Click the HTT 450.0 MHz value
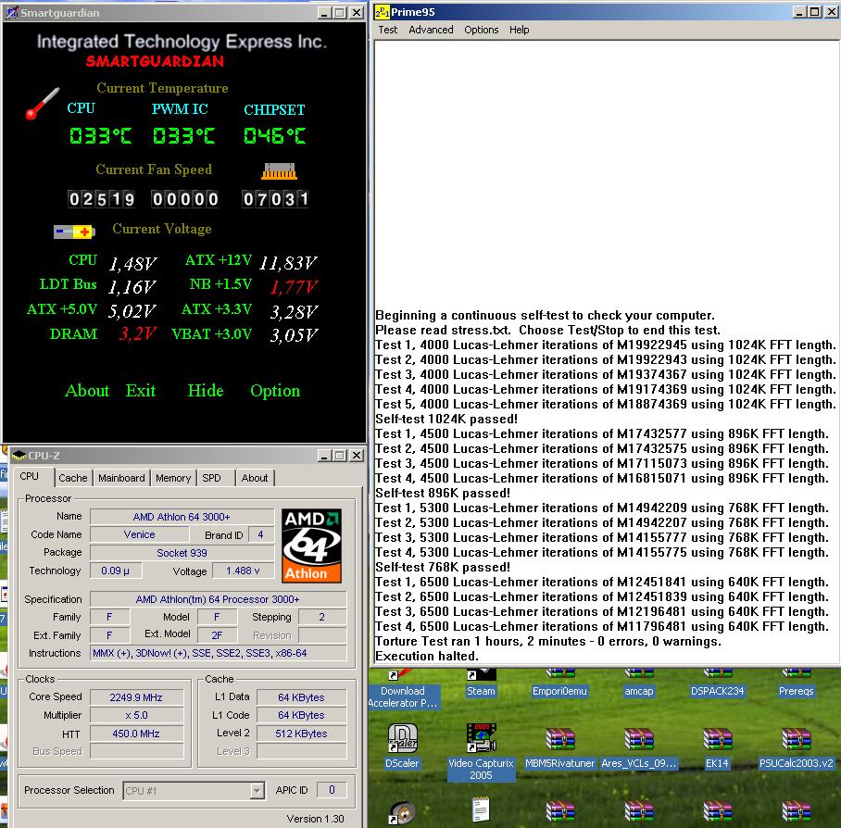The height and width of the screenshot is (828, 841). click(136, 734)
